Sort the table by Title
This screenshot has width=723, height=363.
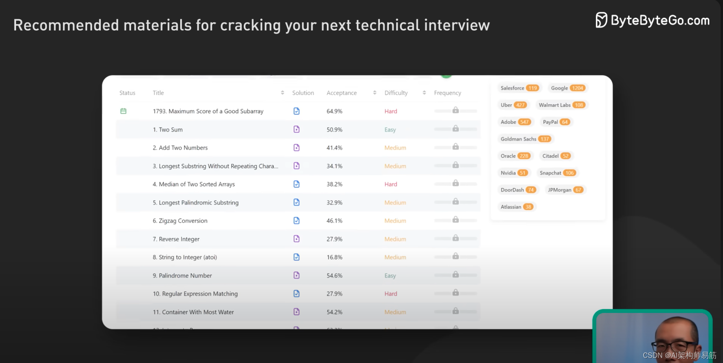pyautogui.click(x=283, y=93)
